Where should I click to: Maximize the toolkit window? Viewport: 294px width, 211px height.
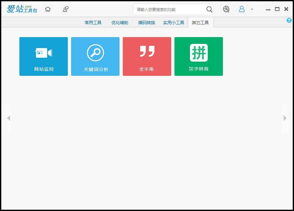(x=277, y=9)
